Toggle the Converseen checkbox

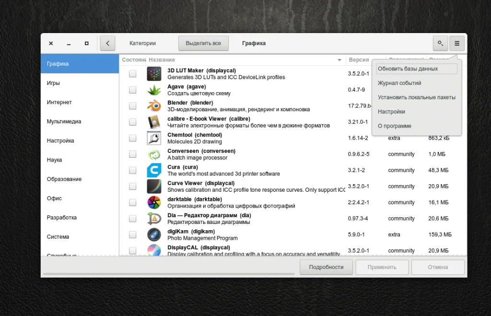tap(133, 154)
